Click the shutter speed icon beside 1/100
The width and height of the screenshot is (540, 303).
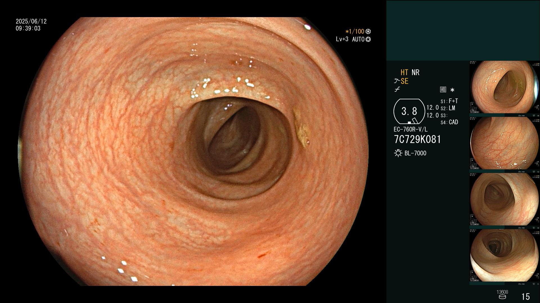pyautogui.click(x=368, y=31)
